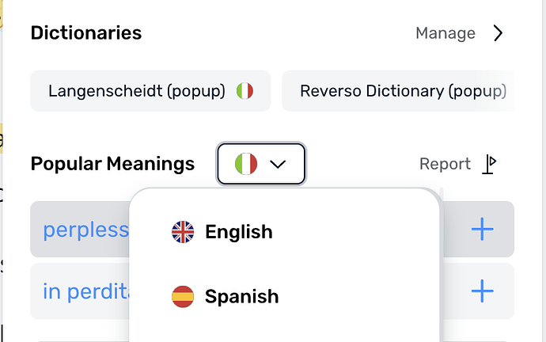Viewport: 546px width, 342px height.
Task: Click the Manage chevron arrow icon
Action: (x=498, y=33)
